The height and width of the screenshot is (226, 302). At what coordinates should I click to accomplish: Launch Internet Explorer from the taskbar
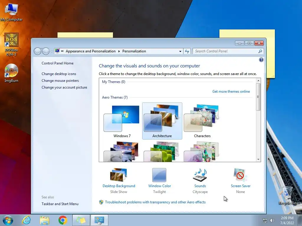coord(26,220)
